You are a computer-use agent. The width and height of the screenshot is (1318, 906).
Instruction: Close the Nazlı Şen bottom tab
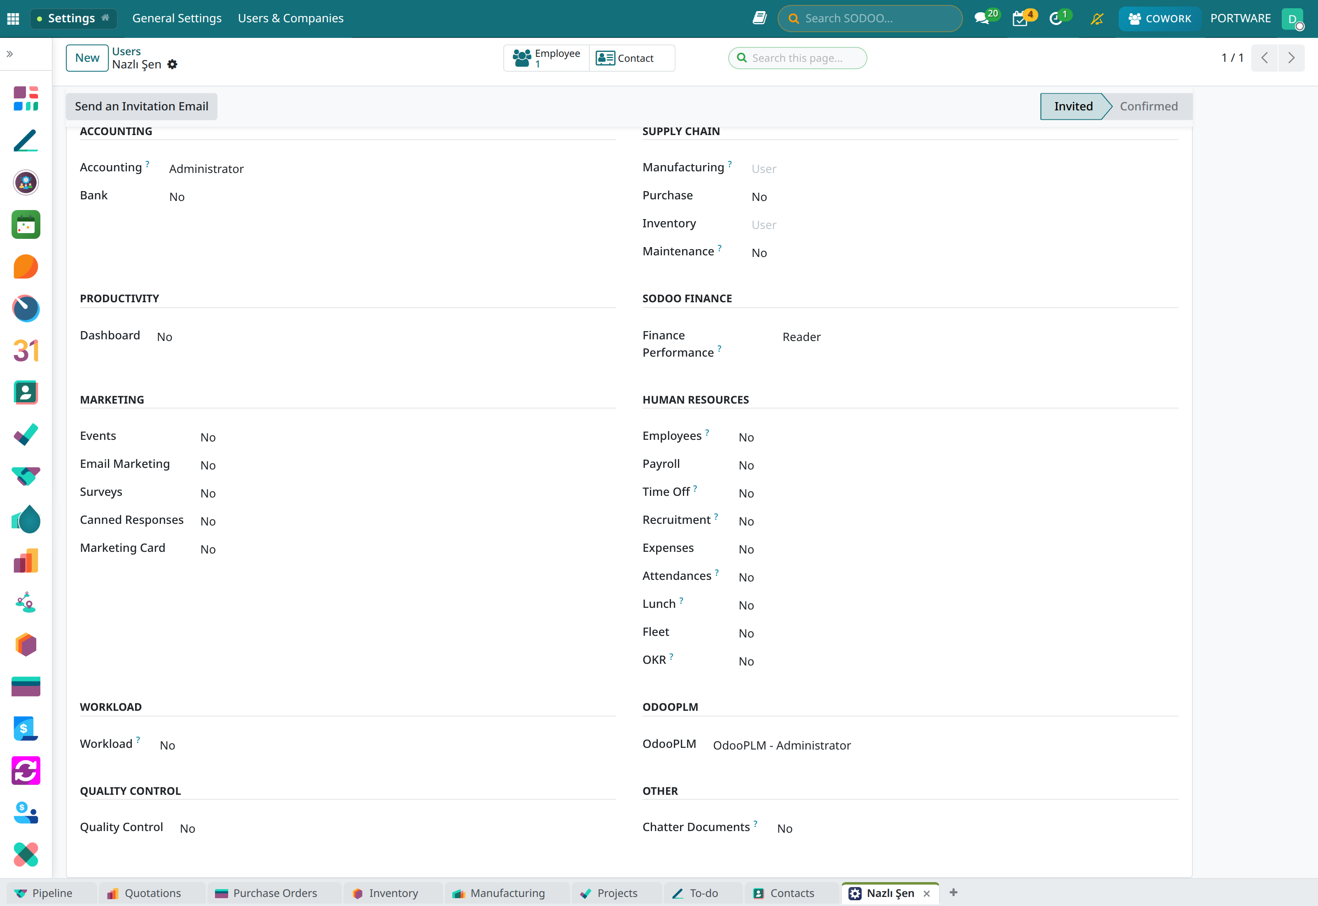(926, 894)
